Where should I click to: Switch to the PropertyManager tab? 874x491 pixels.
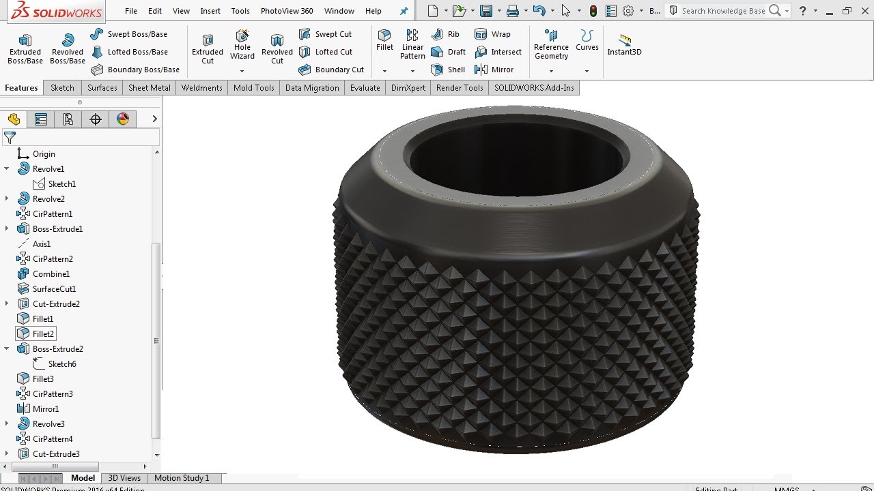(41, 119)
